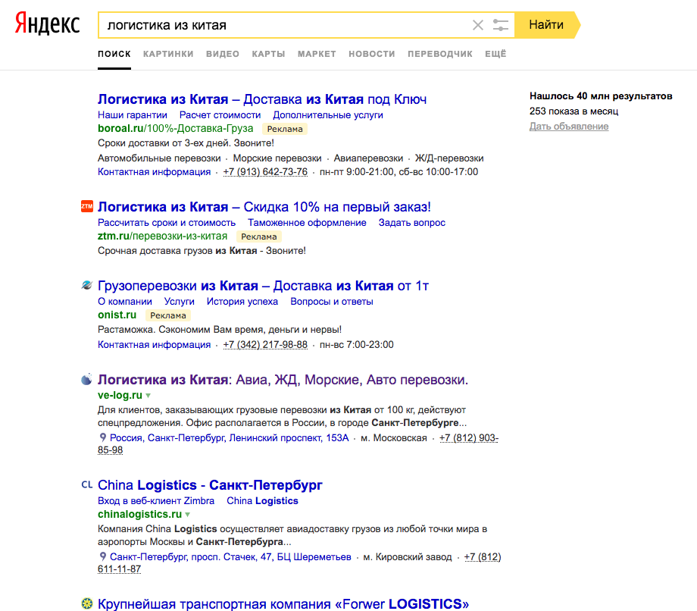The image size is (697, 611).
Task: Open address Ленинский проспект, 153А
Action: [230, 437]
